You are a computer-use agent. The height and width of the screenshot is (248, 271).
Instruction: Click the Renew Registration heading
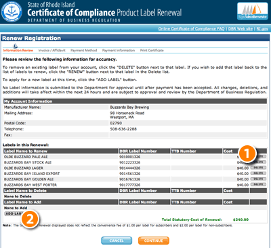[x=31, y=38]
